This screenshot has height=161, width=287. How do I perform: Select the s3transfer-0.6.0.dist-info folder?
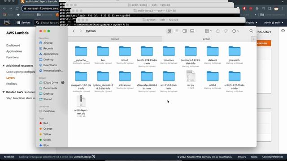coord(147,76)
